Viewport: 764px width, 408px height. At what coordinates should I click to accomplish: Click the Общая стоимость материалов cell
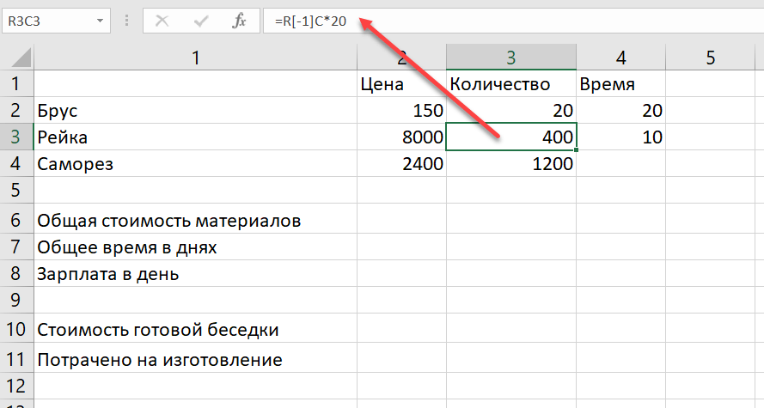(x=195, y=221)
